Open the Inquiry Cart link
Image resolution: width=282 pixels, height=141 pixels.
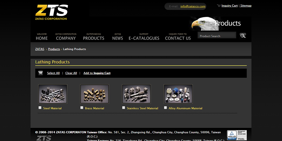coord(230,6)
